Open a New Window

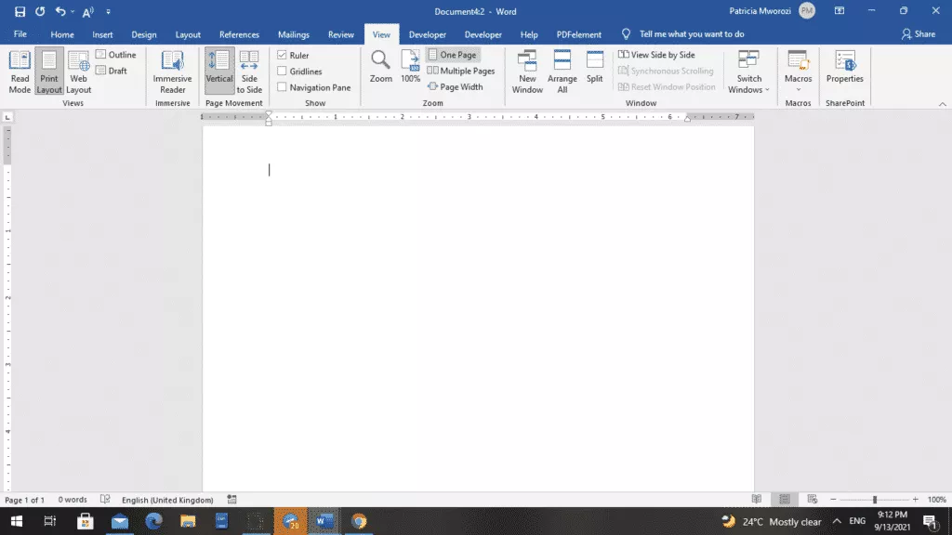point(527,72)
